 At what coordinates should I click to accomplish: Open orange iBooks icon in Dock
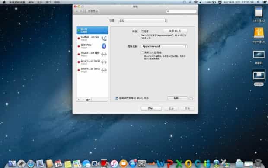pos(123,164)
